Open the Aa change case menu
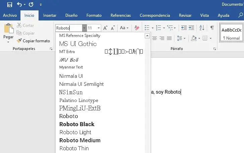244x153 pixels. click(124, 28)
